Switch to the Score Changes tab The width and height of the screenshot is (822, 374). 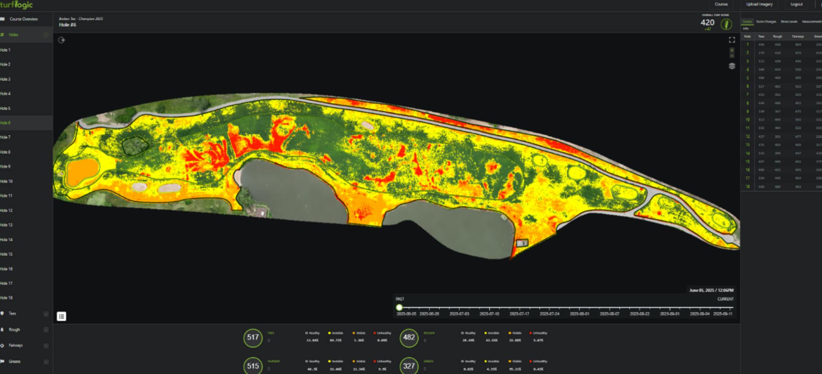pyautogui.click(x=766, y=21)
